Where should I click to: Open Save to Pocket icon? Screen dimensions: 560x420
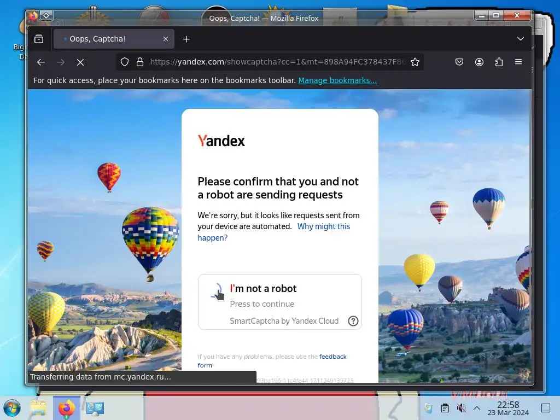coord(459,62)
